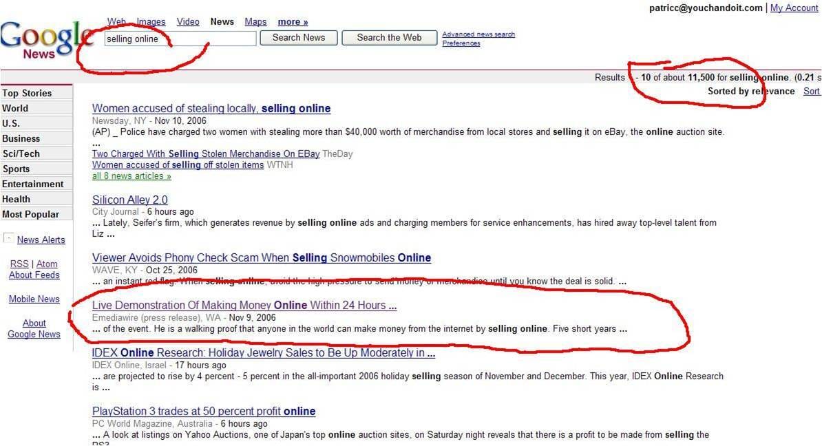Click the Newsday, NY source text

(x=119, y=120)
